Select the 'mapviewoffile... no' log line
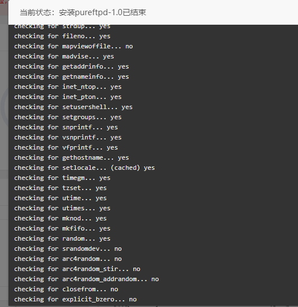298x307 pixels. [x=74, y=47]
